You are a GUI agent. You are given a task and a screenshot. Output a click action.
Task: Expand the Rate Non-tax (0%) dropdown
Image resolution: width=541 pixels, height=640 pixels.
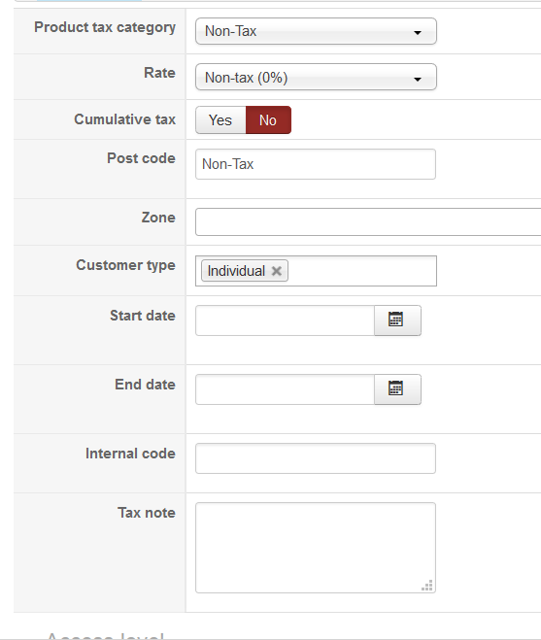click(x=316, y=77)
